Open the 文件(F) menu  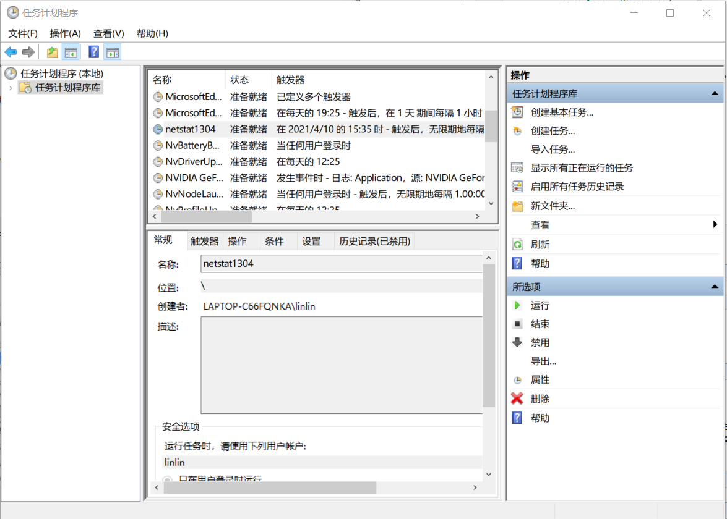(x=23, y=33)
